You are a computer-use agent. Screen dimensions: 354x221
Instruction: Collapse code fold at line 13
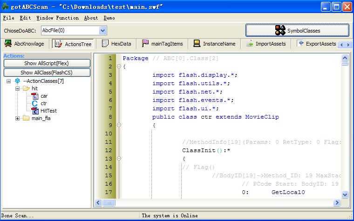(x=119, y=158)
